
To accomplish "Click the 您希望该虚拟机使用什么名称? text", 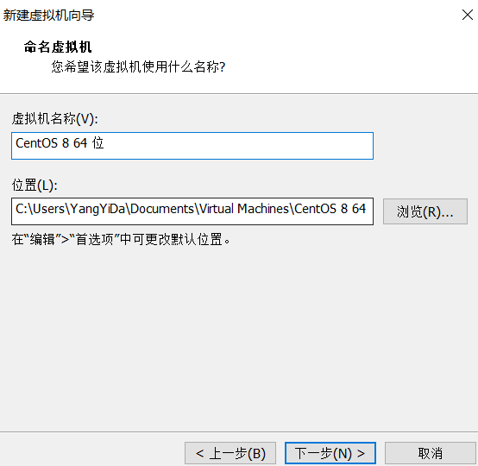I will pyautogui.click(x=138, y=66).
